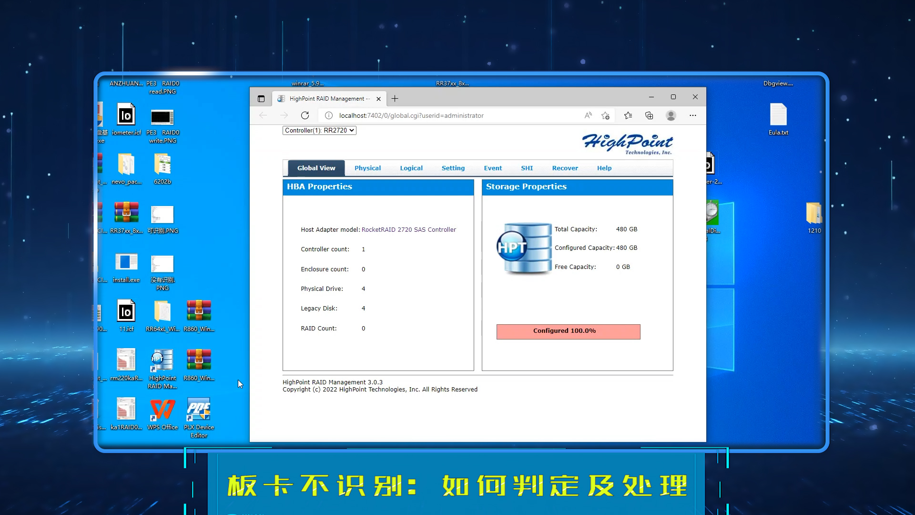915x515 pixels.
Task: Select the RR37xx_8x... archive icon on desktop
Action: (126, 218)
